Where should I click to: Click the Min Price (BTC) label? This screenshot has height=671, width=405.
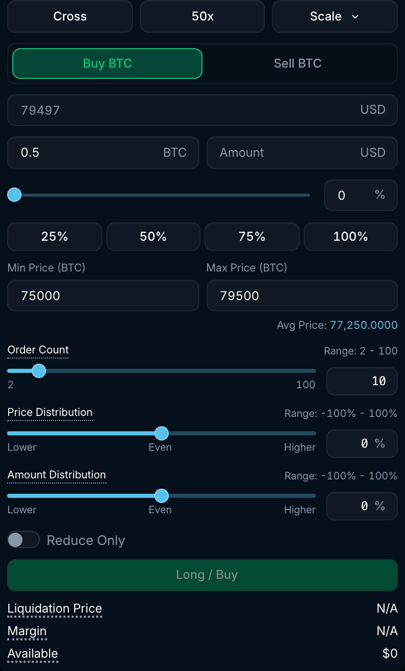pyautogui.click(x=47, y=268)
